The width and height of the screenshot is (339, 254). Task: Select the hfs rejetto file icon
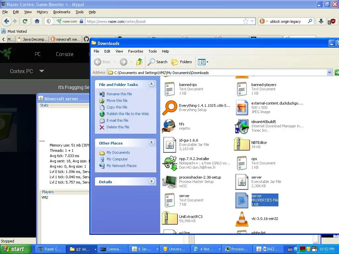169,126
